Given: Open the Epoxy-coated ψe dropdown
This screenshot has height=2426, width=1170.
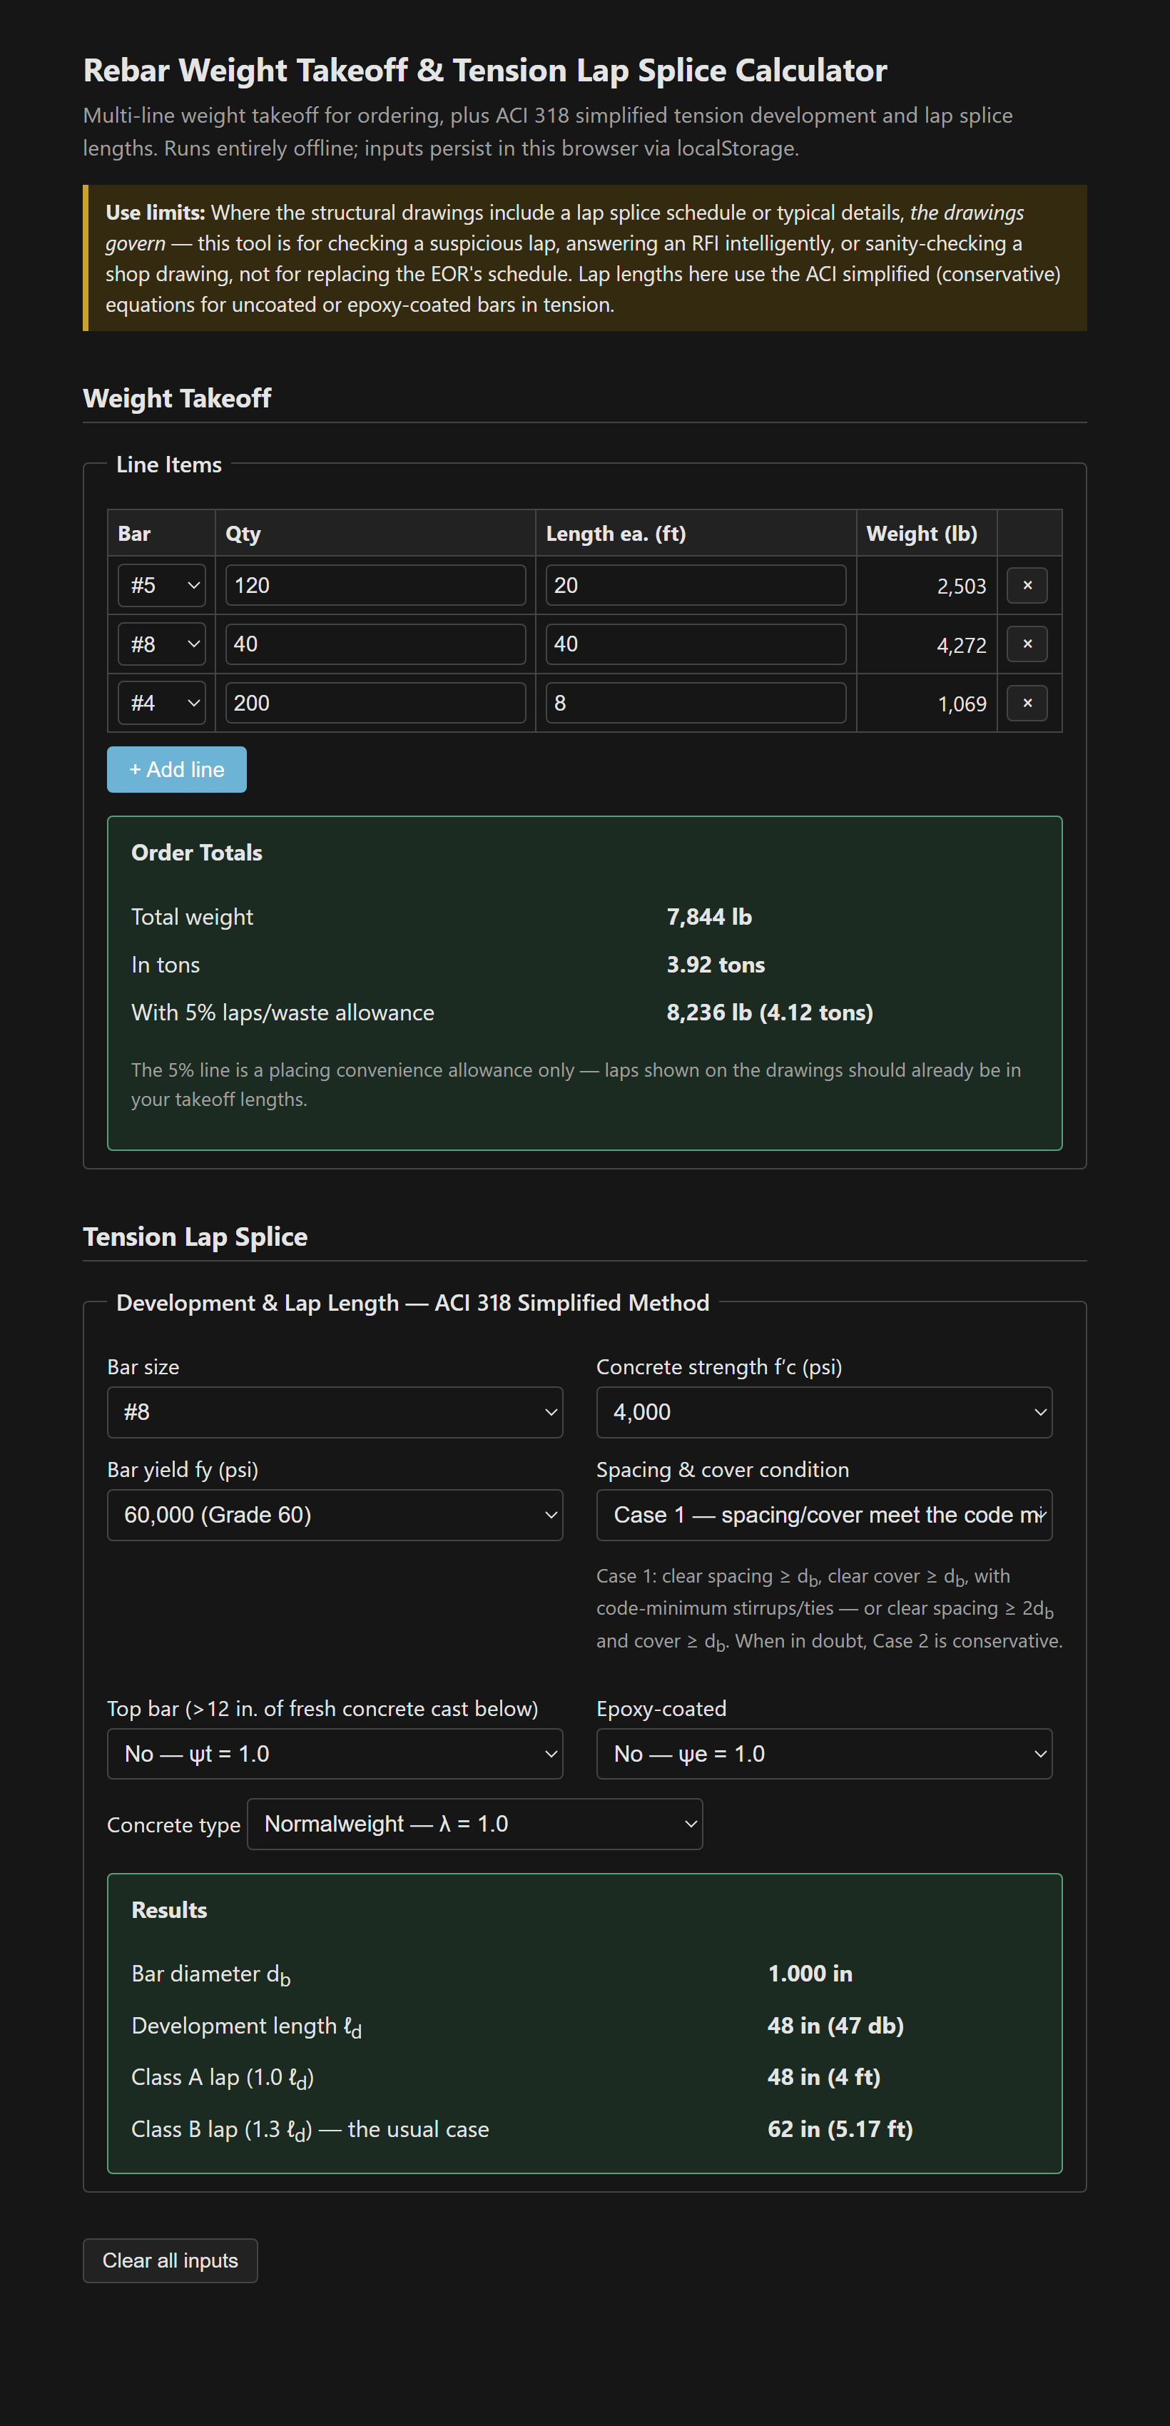Looking at the screenshot, I should (x=823, y=1754).
